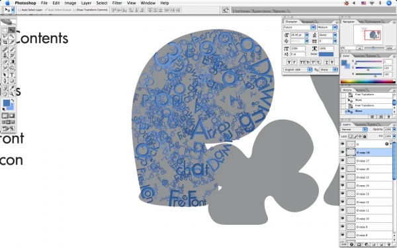The width and height of the screenshot is (397, 248).
Task: Hide the O copy 18 layer
Action: coord(343,152)
